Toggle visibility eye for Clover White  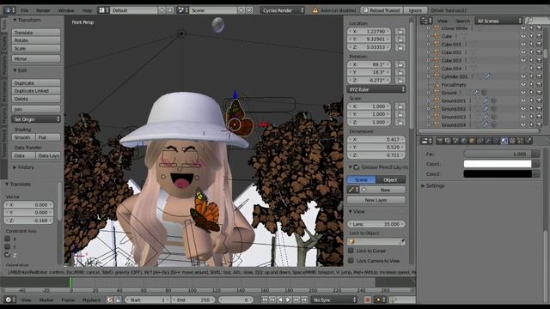click(x=523, y=28)
